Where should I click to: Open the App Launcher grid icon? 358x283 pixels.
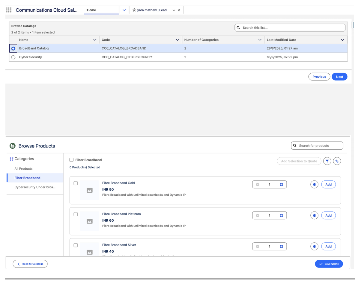click(9, 10)
